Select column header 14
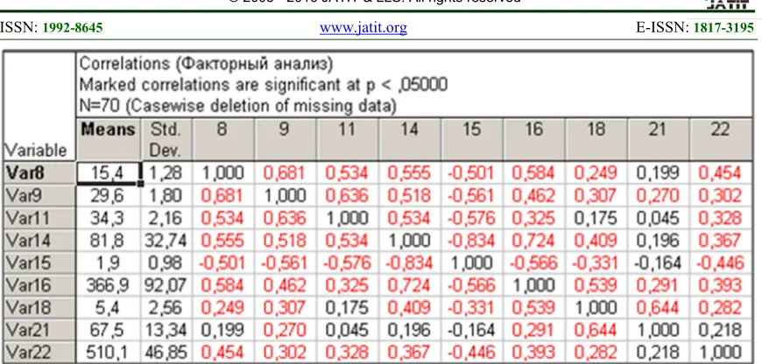The image size is (762, 364). 410,139
